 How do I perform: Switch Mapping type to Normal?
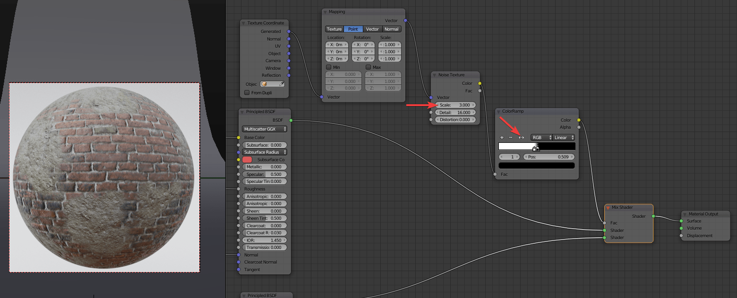(392, 29)
